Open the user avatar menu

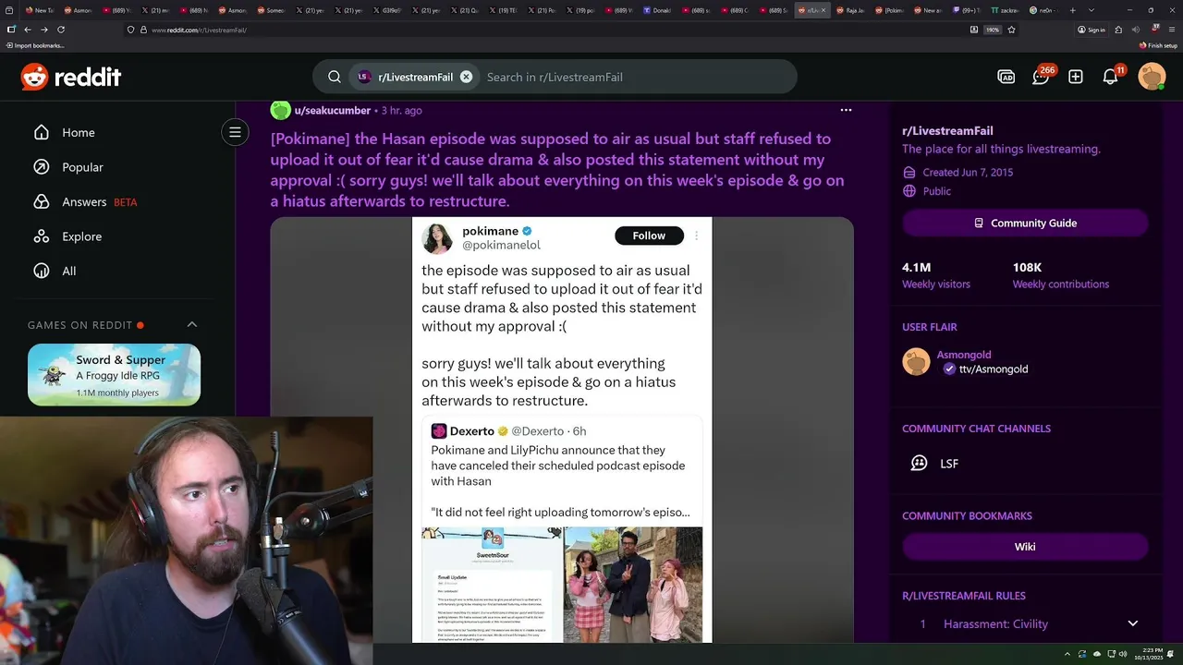point(1152,77)
